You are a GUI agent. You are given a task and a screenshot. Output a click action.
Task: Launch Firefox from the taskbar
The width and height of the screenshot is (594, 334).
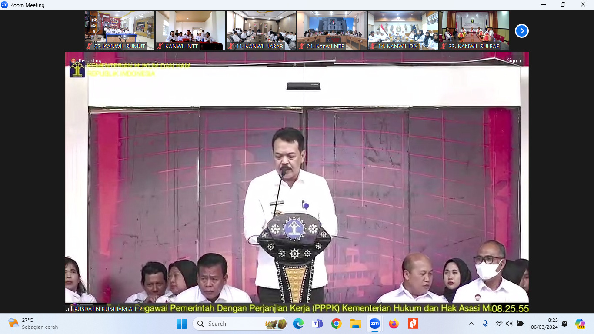coord(394,324)
